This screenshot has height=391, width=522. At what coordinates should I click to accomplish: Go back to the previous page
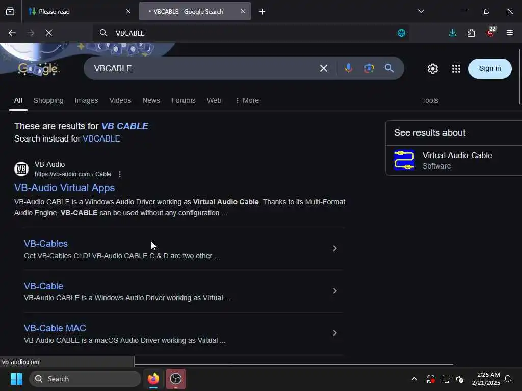point(12,33)
